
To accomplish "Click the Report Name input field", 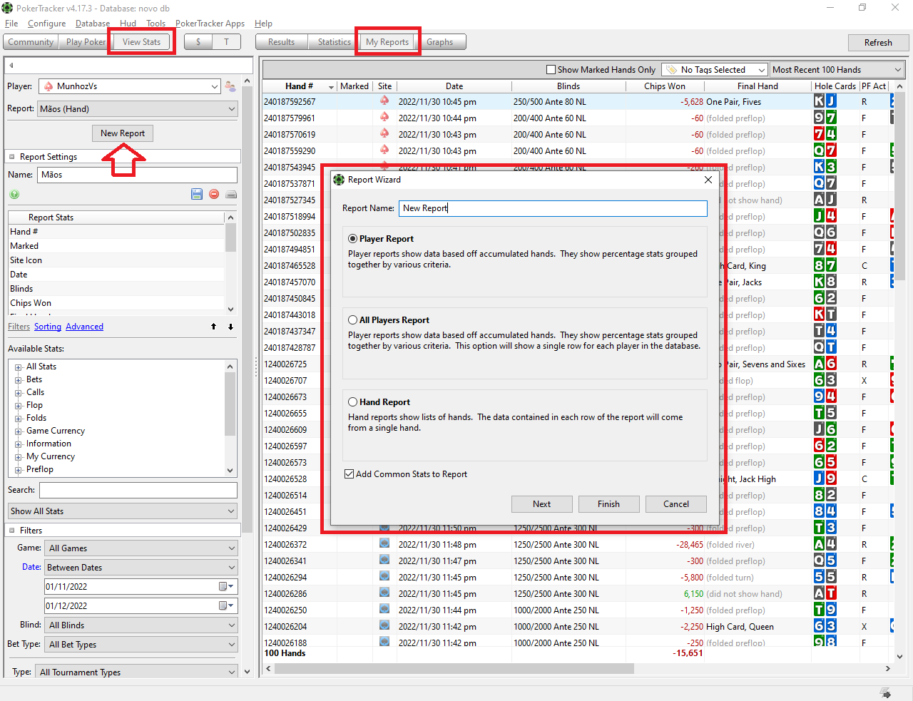I will tap(553, 208).
